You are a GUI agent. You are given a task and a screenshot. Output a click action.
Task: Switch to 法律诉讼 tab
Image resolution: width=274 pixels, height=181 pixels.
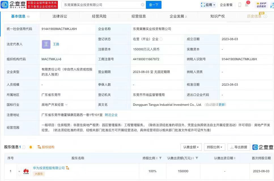click(60, 16)
